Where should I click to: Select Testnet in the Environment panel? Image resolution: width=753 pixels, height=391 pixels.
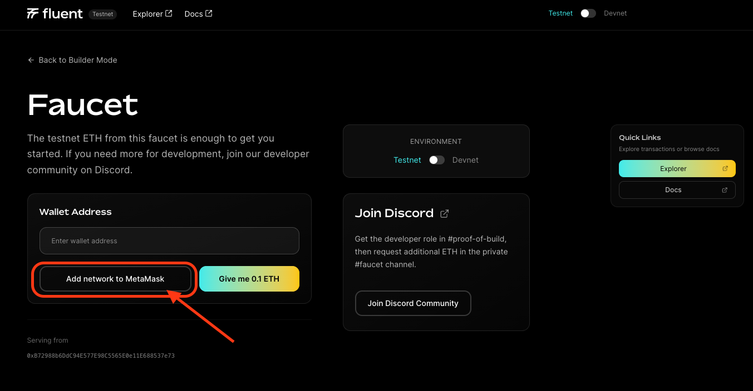click(407, 160)
